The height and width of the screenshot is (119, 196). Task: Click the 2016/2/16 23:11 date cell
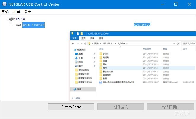(x=151, y=64)
